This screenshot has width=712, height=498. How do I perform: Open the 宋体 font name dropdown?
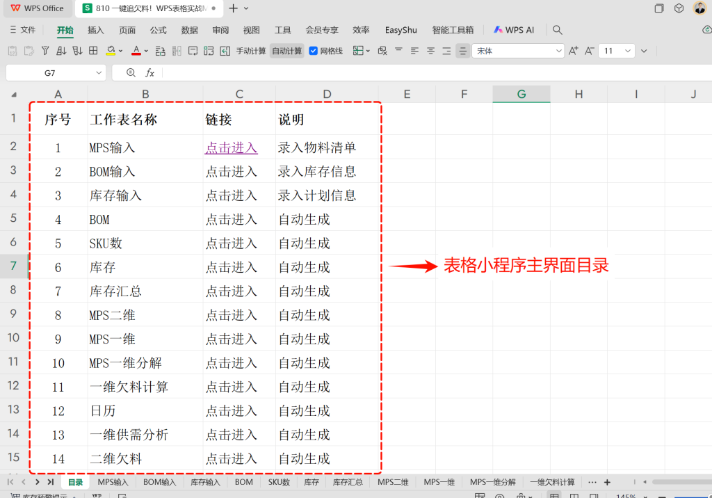pyautogui.click(x=559, y=51)
